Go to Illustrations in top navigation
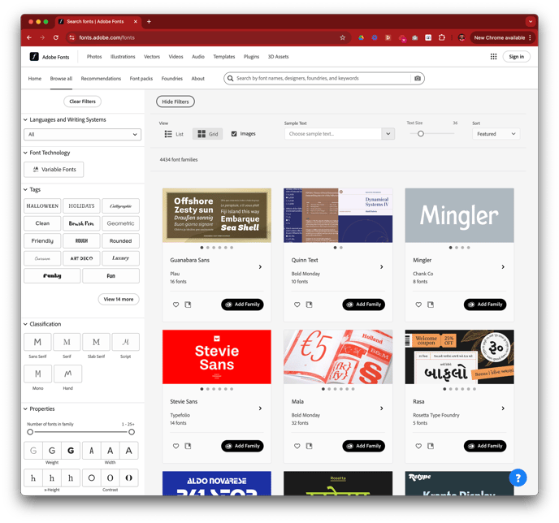Image resolution: width=559 pixels, height=523 pixels. click(x=123, y=57)
